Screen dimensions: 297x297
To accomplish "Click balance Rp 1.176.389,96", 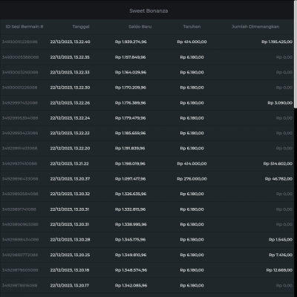I will point(131,102).
